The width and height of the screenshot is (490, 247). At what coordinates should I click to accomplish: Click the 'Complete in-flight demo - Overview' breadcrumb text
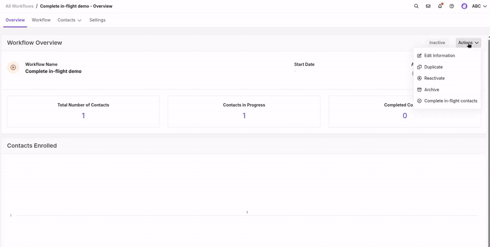(76, 6)
